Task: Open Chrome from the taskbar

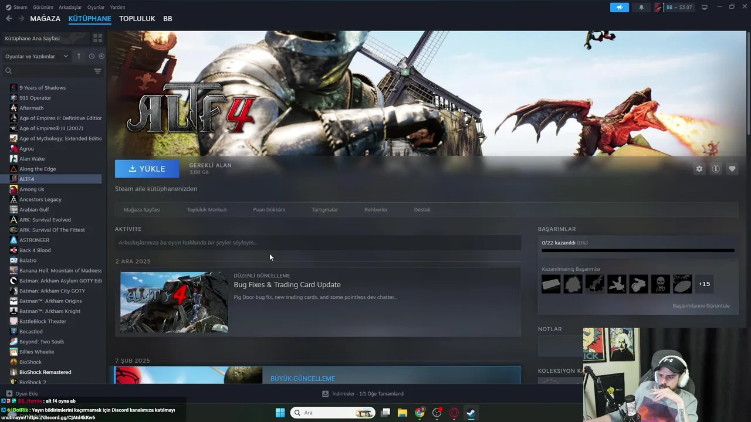Action: (x=420, y=413)
